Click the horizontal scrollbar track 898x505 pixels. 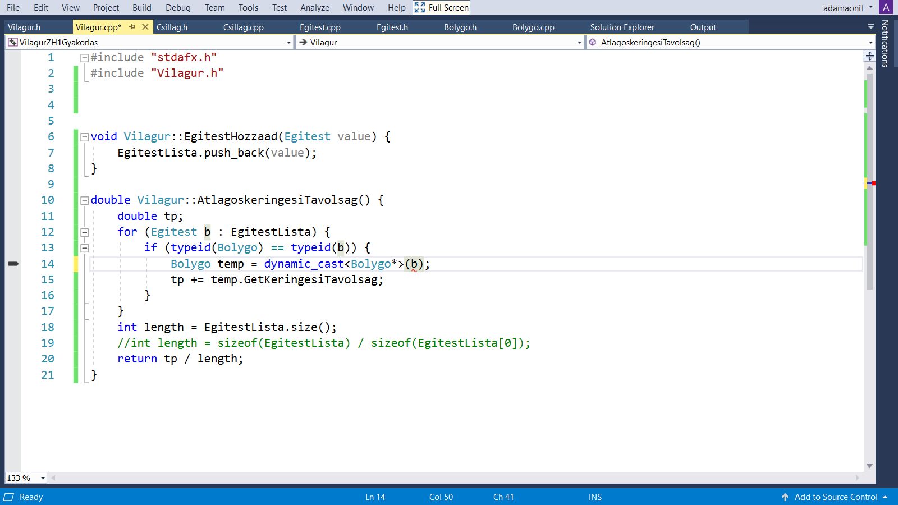click(x=455, y=478)
